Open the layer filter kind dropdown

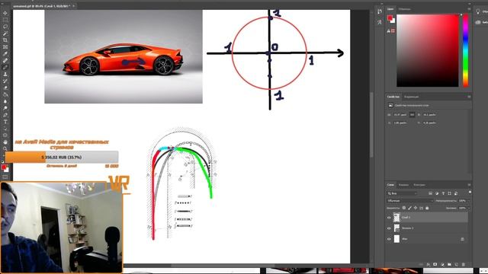pos(402,193)
